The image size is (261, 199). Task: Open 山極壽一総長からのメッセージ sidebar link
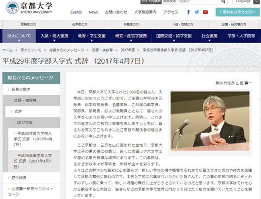point(30,191)
